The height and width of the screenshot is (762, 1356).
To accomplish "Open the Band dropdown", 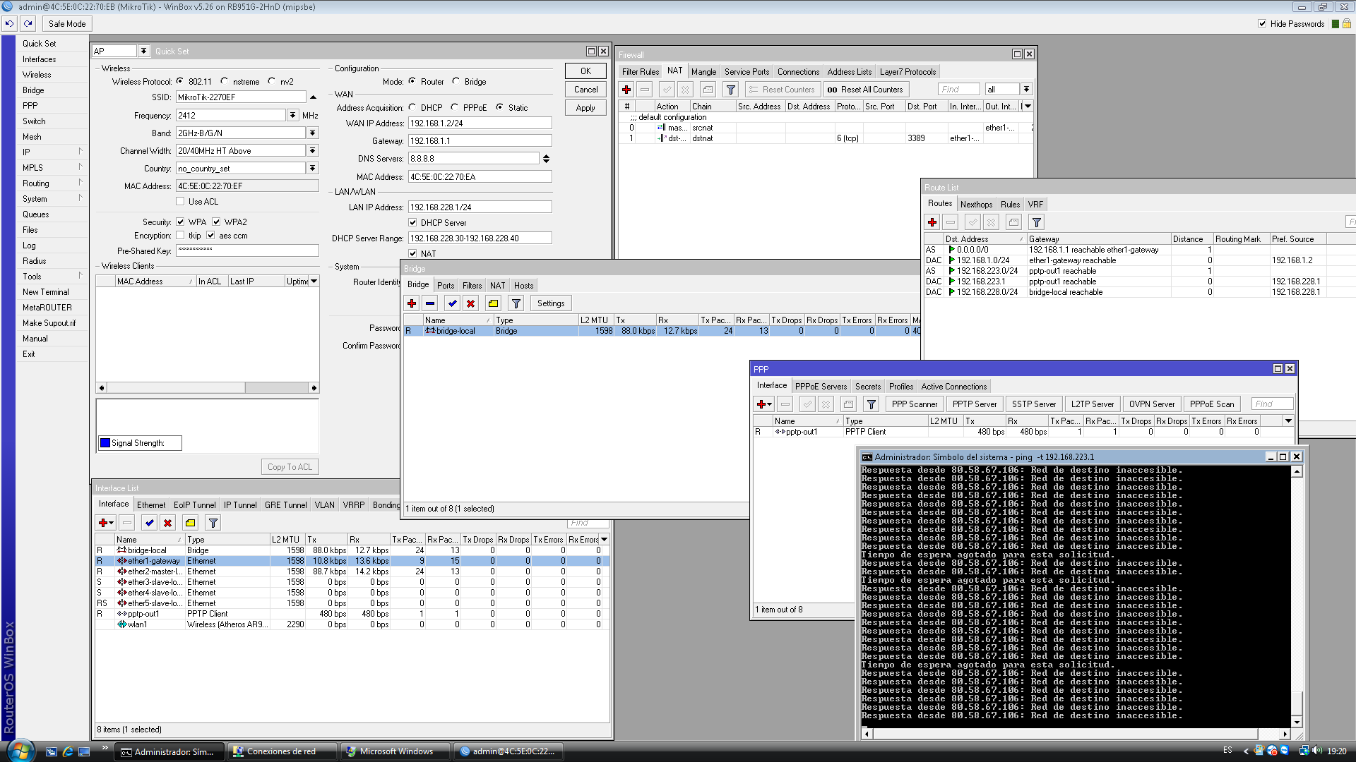I will (312, 133).
